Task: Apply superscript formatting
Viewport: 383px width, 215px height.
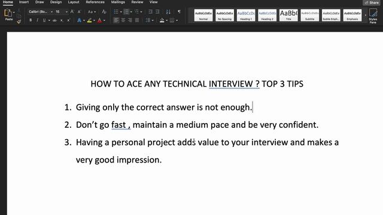Action: [68, 20]
